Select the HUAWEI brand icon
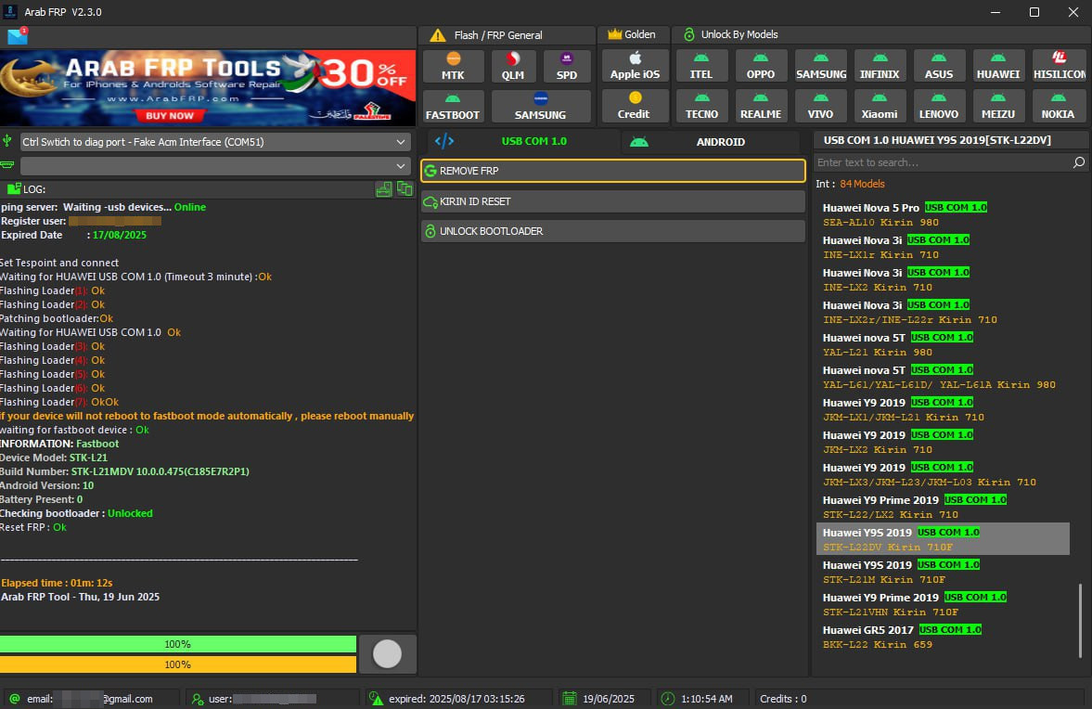Viewport: 1092px width, 709px height. [998, 65]
